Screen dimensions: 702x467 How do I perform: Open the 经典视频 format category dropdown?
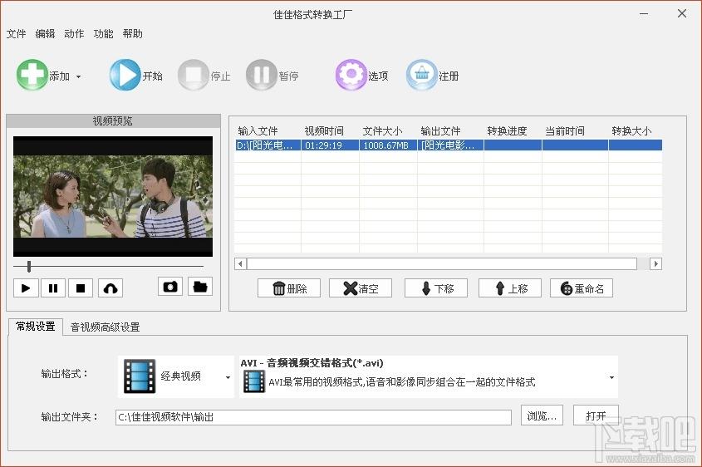[176, 376]
